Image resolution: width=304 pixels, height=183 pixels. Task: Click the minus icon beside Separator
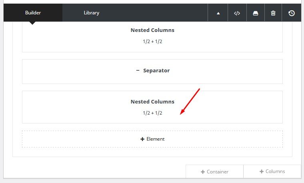pyautogui.click(x=138, y=71)
